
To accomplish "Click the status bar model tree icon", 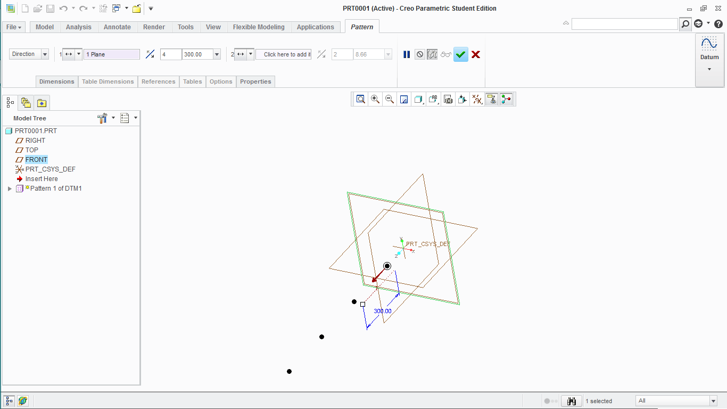I will pos(10,401).
